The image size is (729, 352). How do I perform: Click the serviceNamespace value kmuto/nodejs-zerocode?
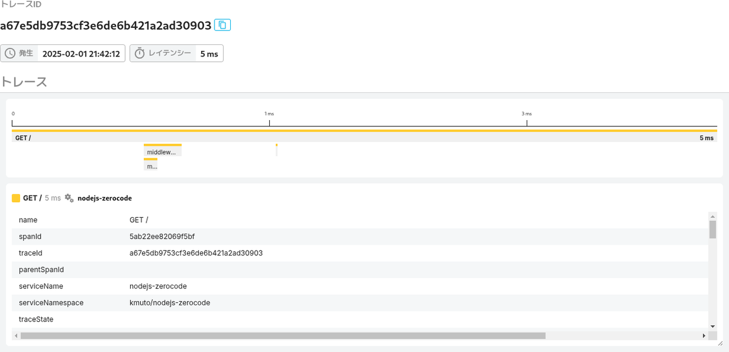tap(169, 302)
